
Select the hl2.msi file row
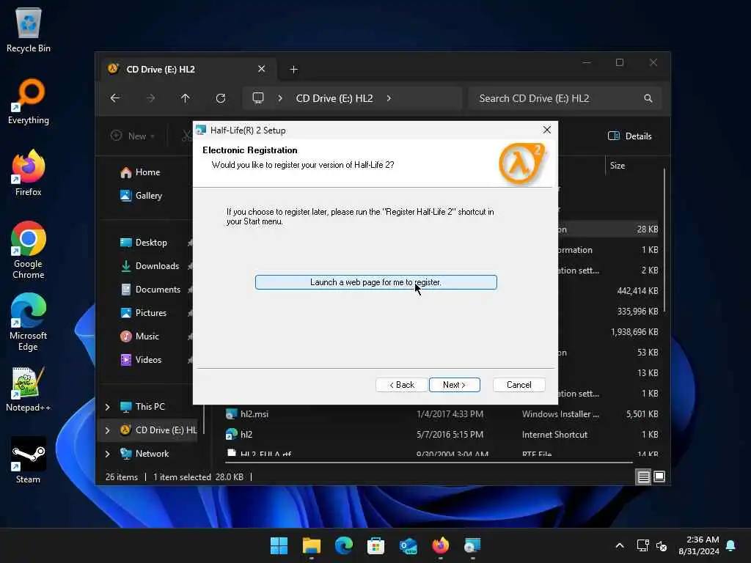coord(441,413)
